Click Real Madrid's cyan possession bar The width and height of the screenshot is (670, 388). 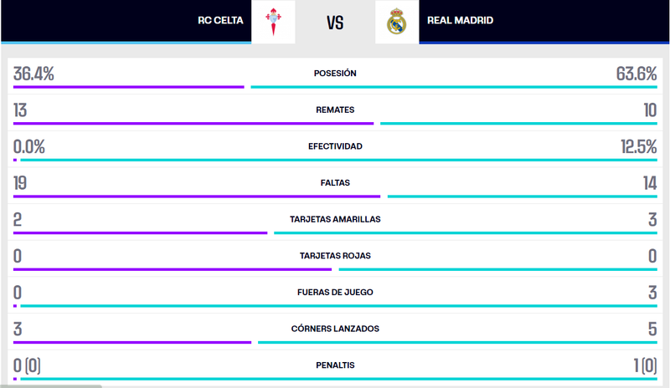point(453,87)
